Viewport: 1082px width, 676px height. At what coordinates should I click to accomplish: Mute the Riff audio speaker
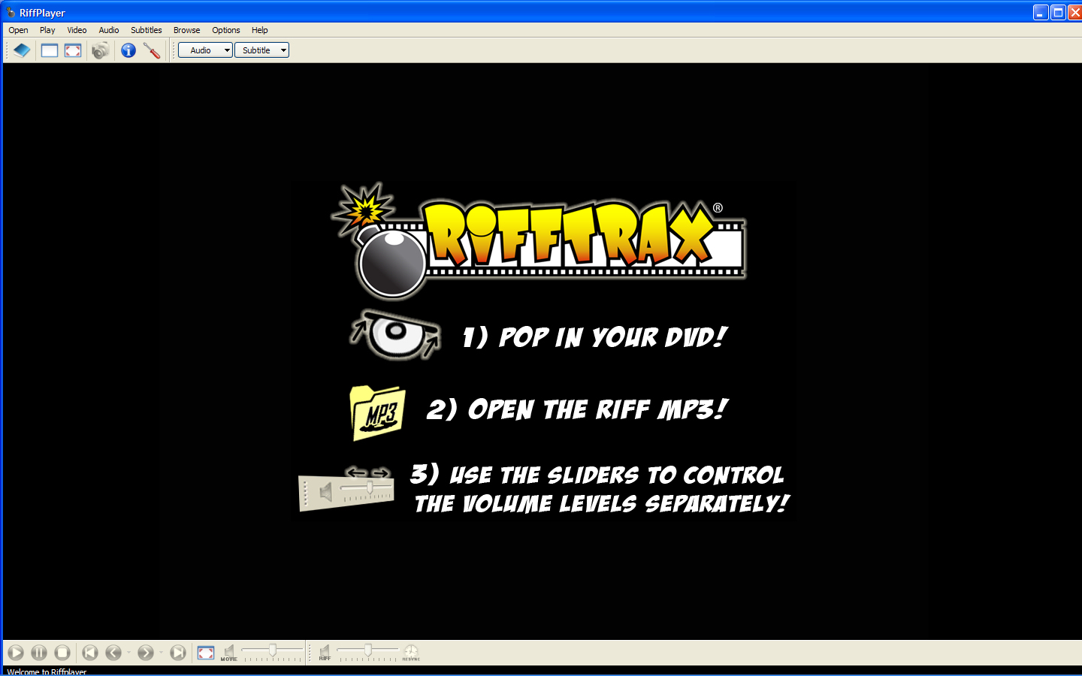(x=325, y=651)
